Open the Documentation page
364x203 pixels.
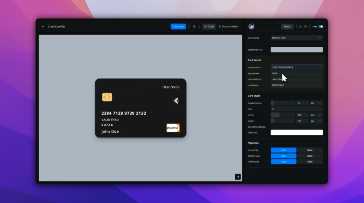(x=229, y=26)
